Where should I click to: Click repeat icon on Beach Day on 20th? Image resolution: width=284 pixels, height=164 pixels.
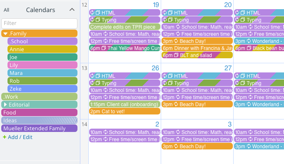176,41
